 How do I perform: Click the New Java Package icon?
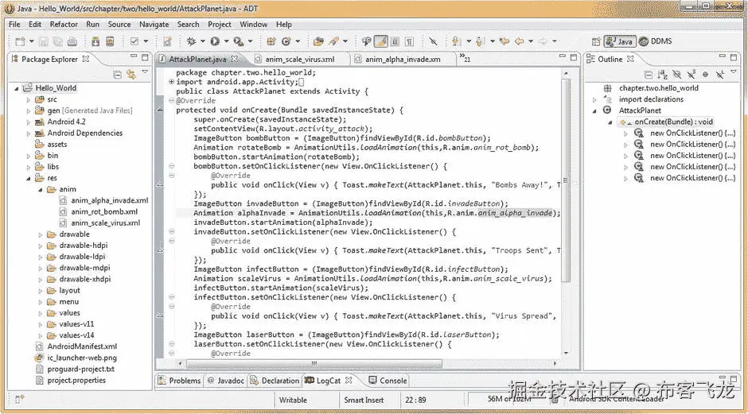pos(271,41)
